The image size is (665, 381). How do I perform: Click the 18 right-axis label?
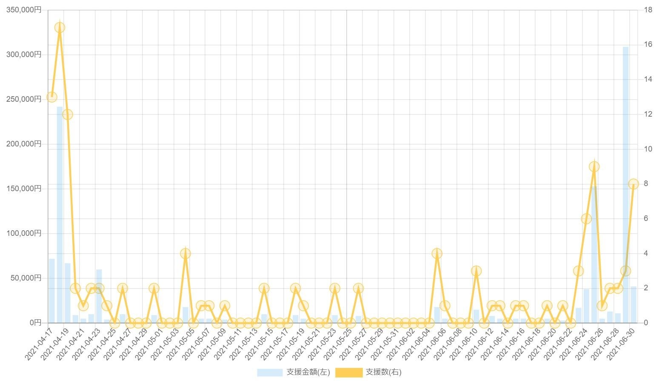coord(648,10)
